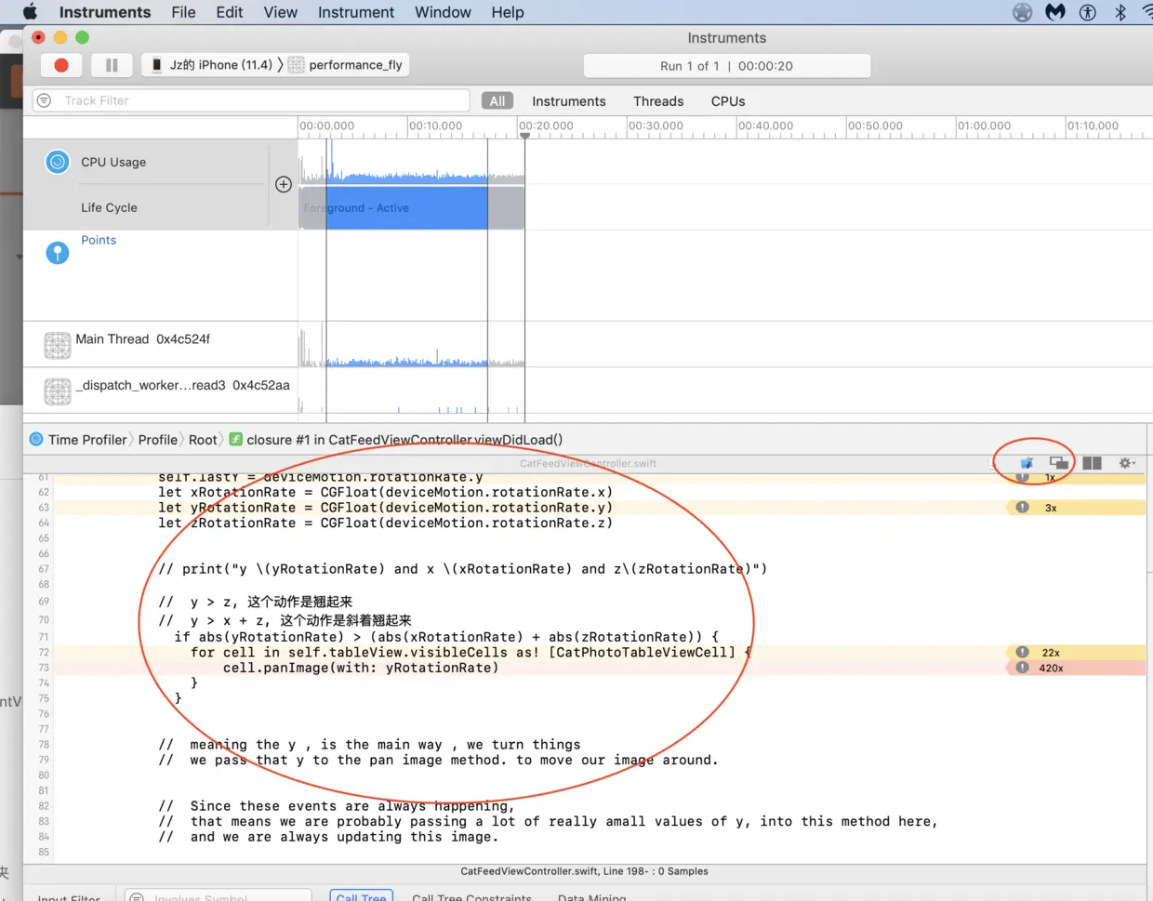Open the File menu

tap(183, 12)
